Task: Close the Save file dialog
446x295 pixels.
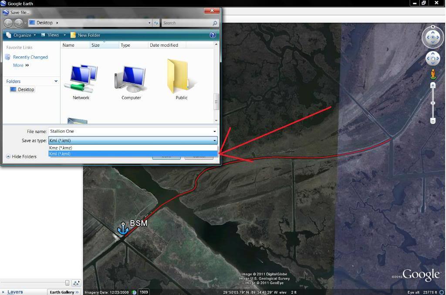Action: point(212,11)
